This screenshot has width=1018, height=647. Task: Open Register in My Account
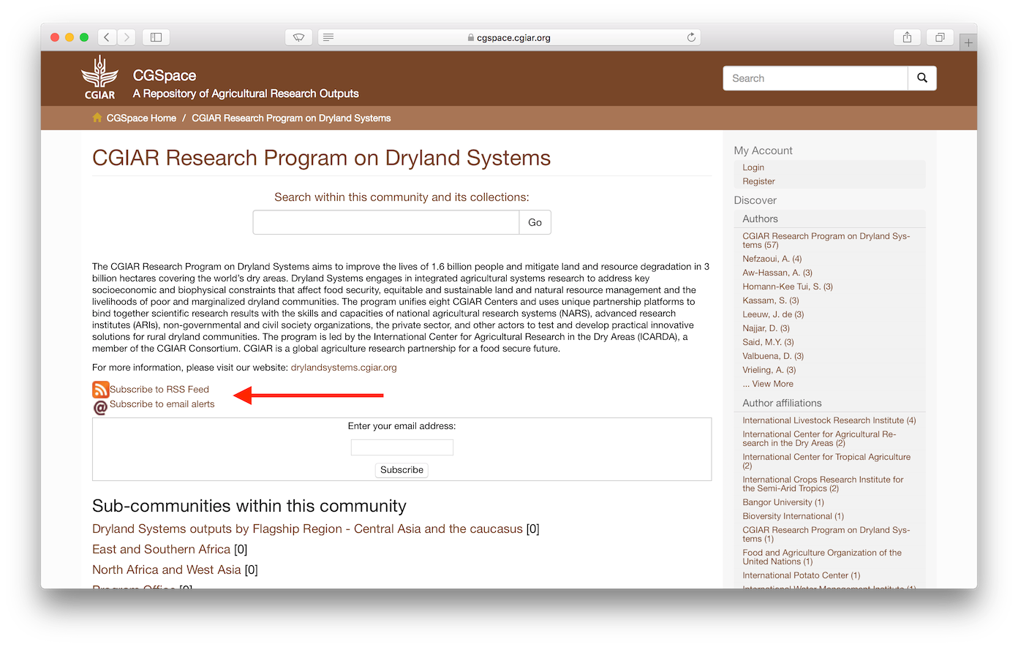[x=758, y=181]
